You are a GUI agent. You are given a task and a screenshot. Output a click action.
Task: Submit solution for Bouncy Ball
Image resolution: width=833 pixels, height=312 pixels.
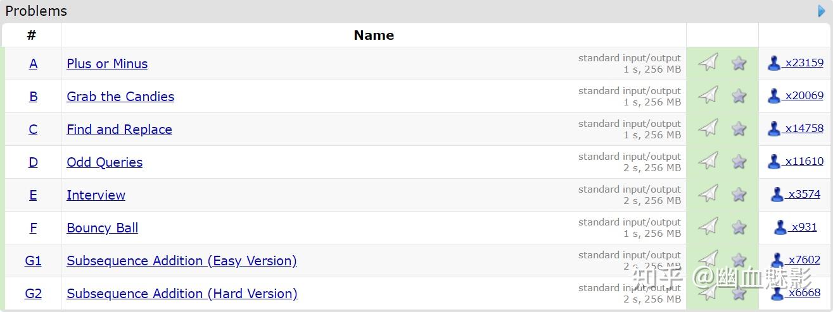pos(708,227)
